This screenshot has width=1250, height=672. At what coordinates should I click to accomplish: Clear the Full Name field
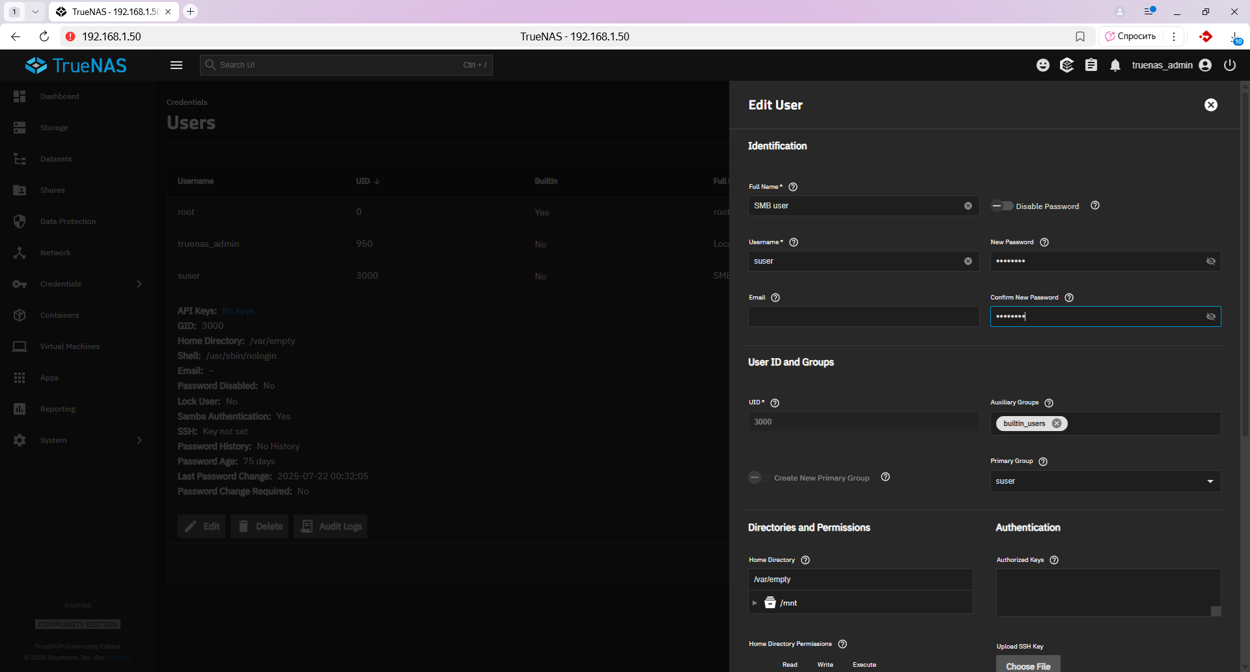click(968, 206)
